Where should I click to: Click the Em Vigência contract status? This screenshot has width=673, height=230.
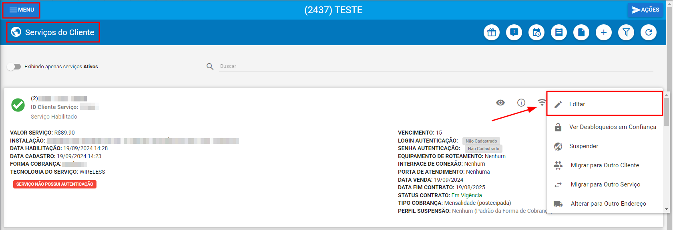pos(467,195)
